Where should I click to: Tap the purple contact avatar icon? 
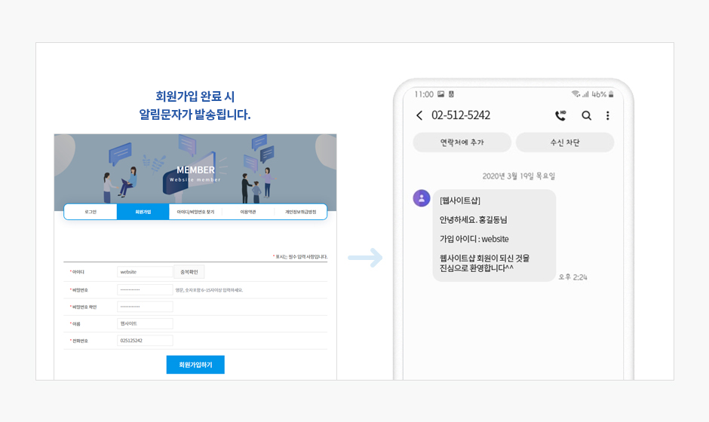click(422, 198)
